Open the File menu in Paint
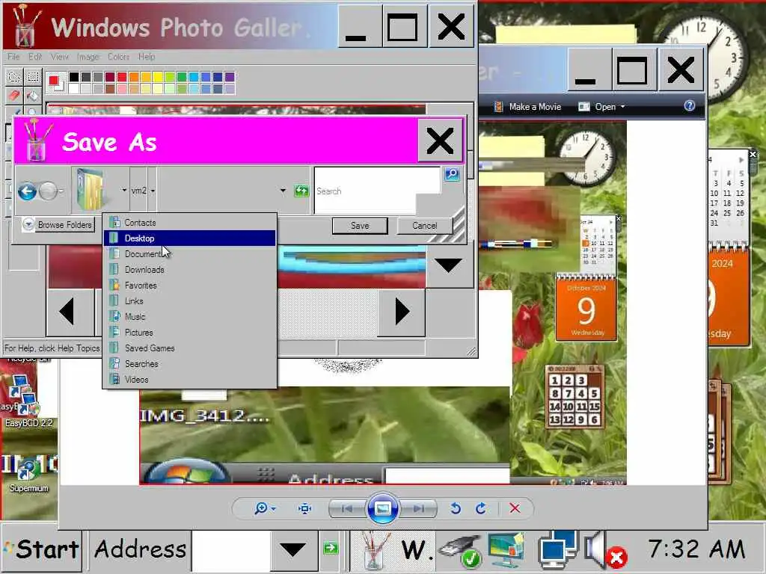766x574 pixels. point(13,57)
